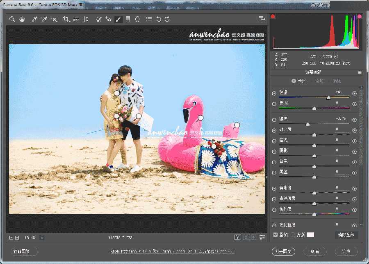Select the Spot Removal tool
The height and width of the screenshot is (264, 369).
(98, 19)
